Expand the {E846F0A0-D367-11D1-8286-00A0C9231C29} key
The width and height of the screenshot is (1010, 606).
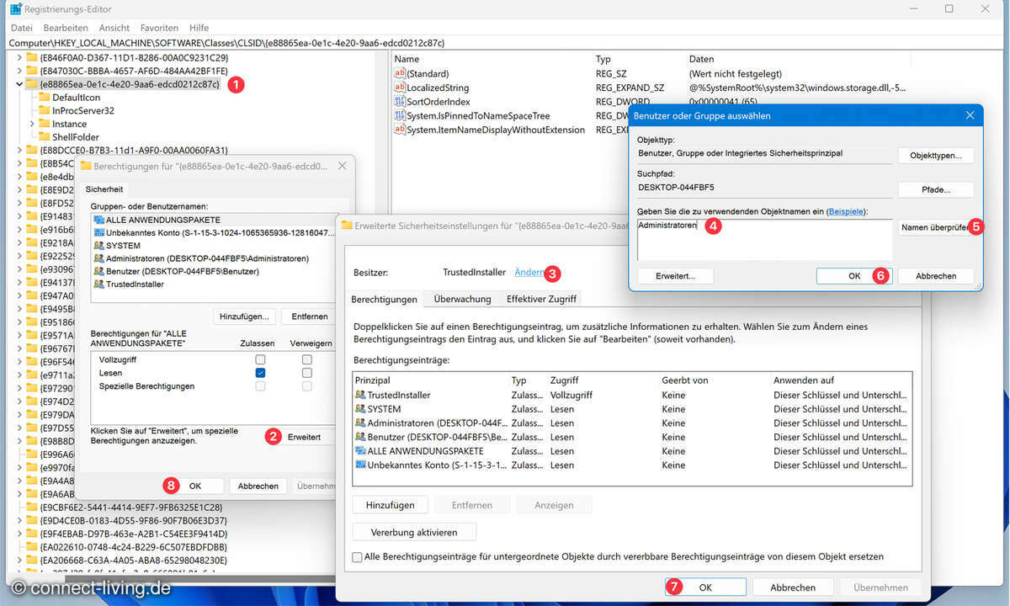19,57
